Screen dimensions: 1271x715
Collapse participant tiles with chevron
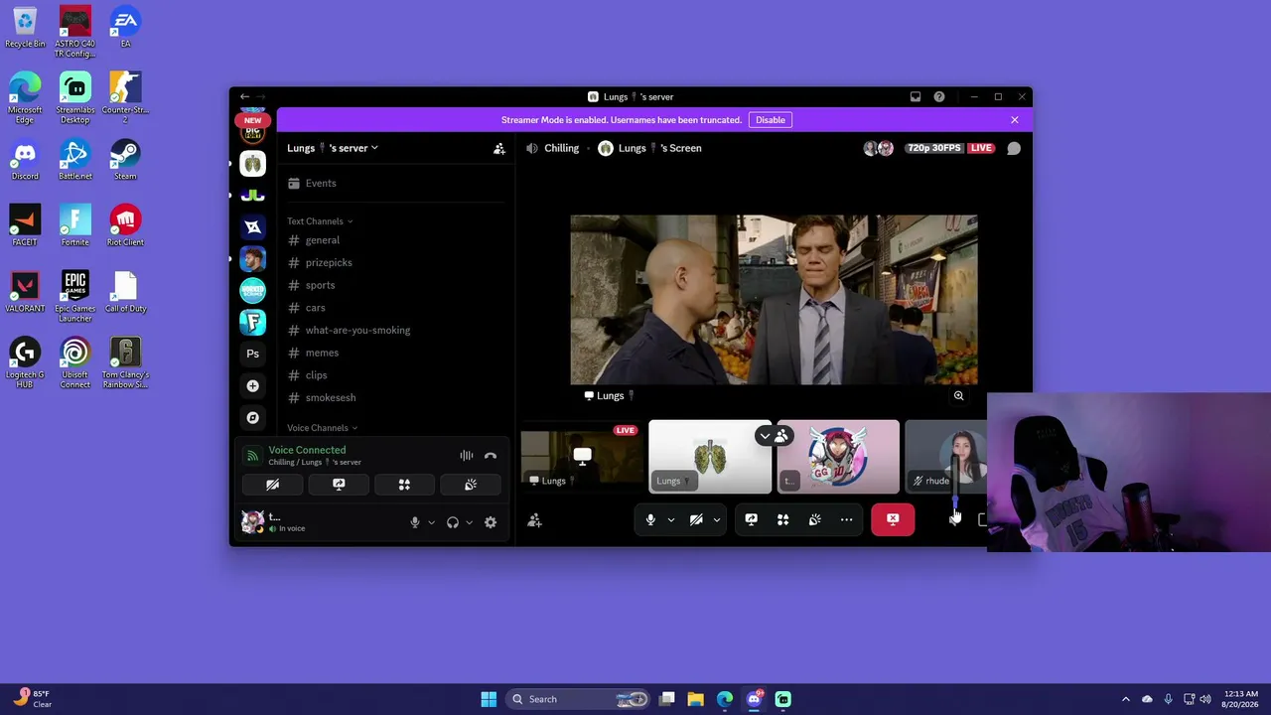(764, 436)
